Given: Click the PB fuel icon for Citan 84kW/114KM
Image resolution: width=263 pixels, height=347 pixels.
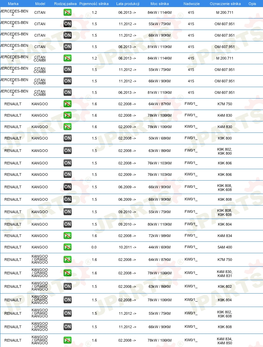Looking at the screenshot, I should coord(68,12).
